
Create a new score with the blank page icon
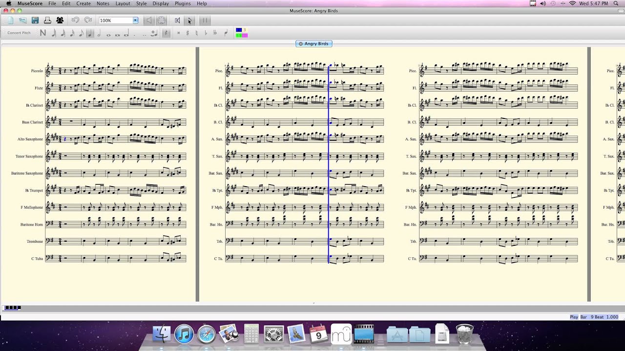(10, 20)
